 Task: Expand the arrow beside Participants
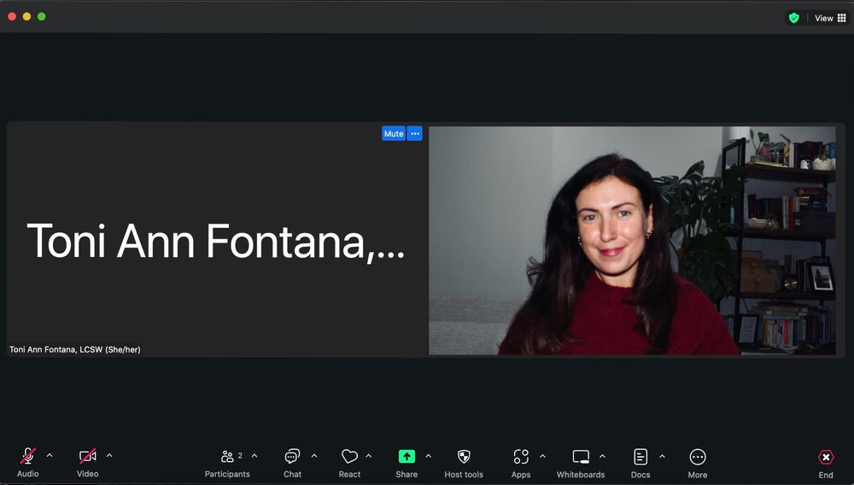[254, 456]
